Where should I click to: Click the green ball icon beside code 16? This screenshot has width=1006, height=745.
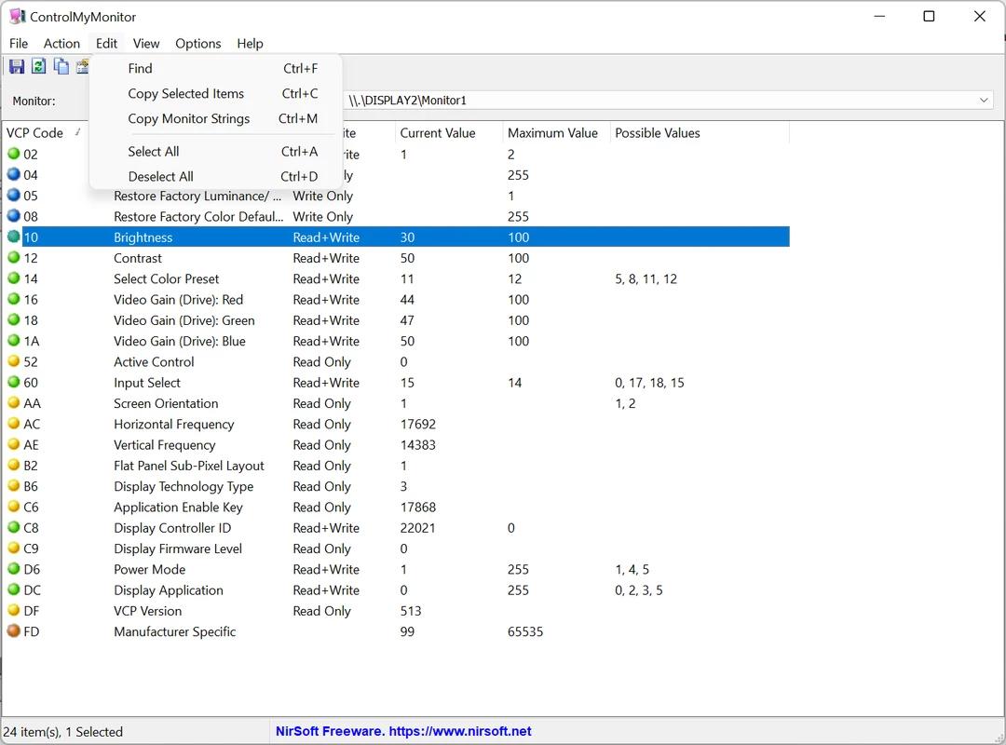[x=13, y=299]
